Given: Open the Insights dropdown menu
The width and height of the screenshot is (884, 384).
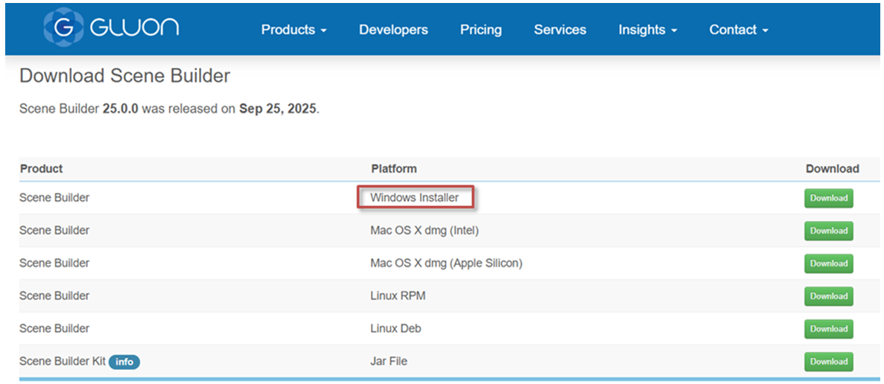Looking at the screenshot, I should (x=647, y=30).
